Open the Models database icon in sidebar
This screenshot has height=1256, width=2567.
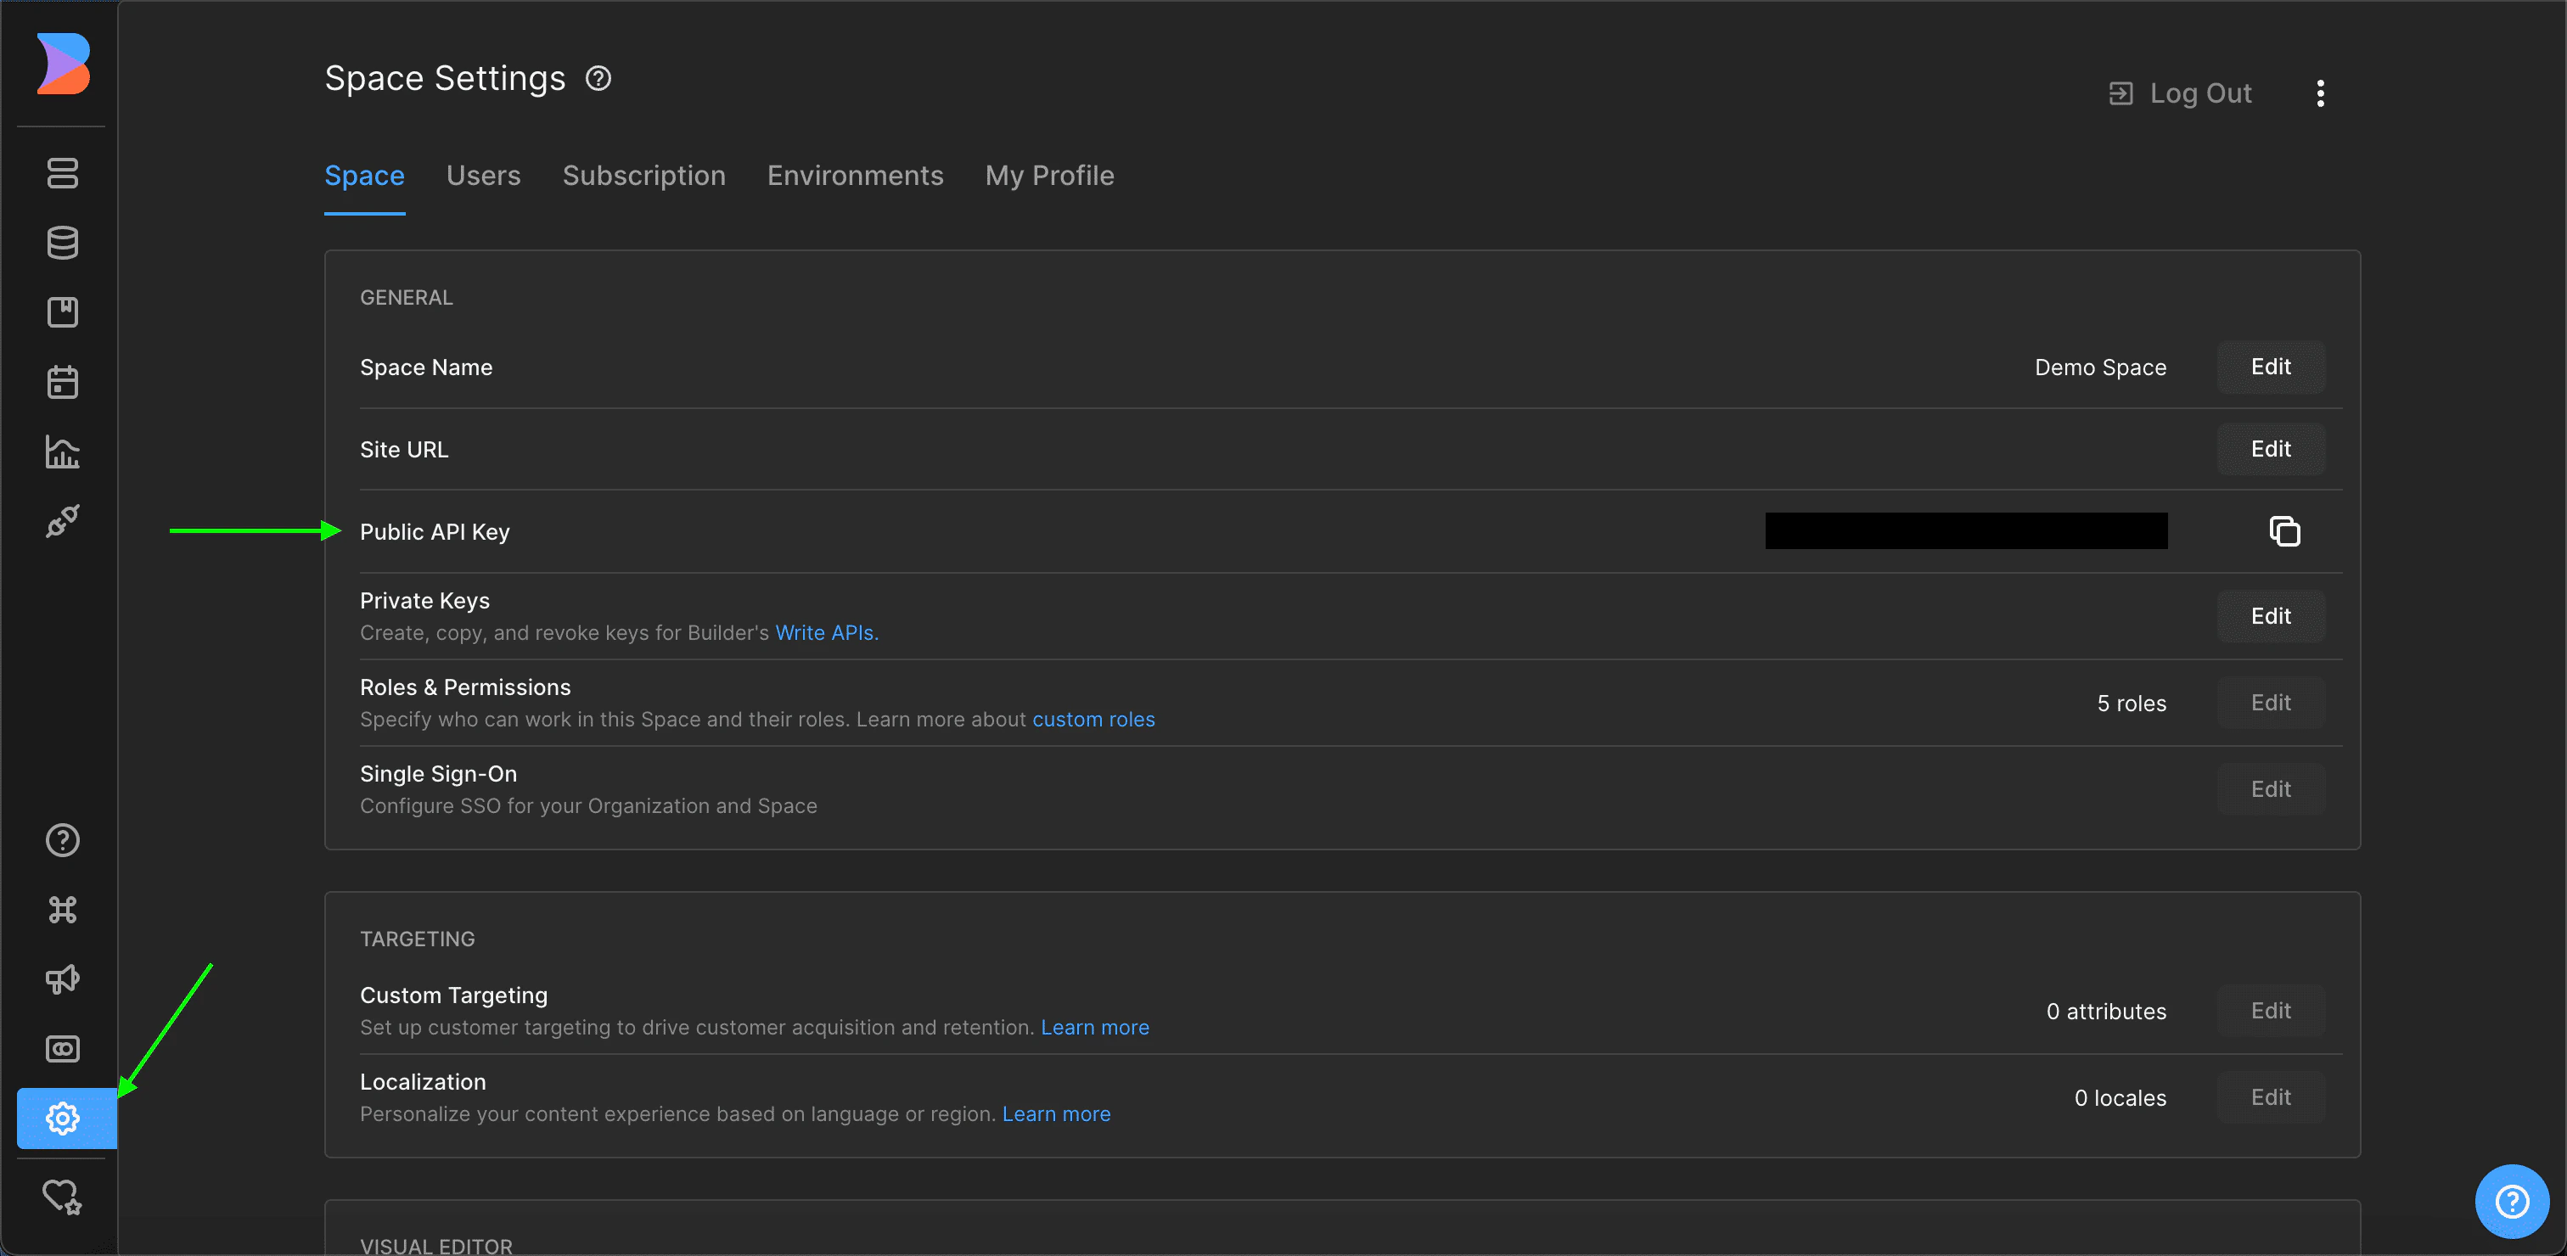[62, 243]
